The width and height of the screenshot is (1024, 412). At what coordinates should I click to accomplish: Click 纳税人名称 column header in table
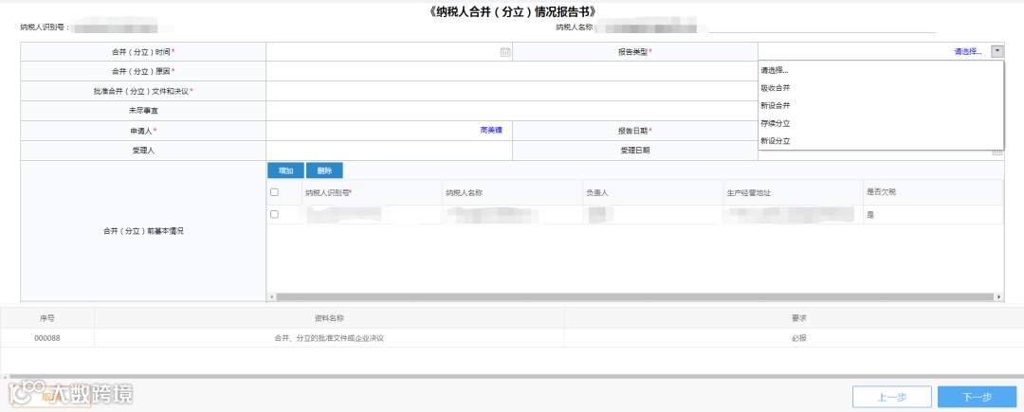coord(512,192)
